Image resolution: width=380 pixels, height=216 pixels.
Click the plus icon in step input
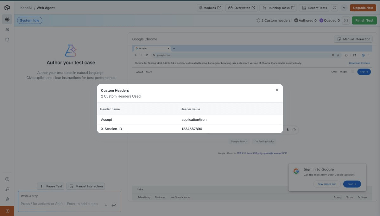click(106, 205)
